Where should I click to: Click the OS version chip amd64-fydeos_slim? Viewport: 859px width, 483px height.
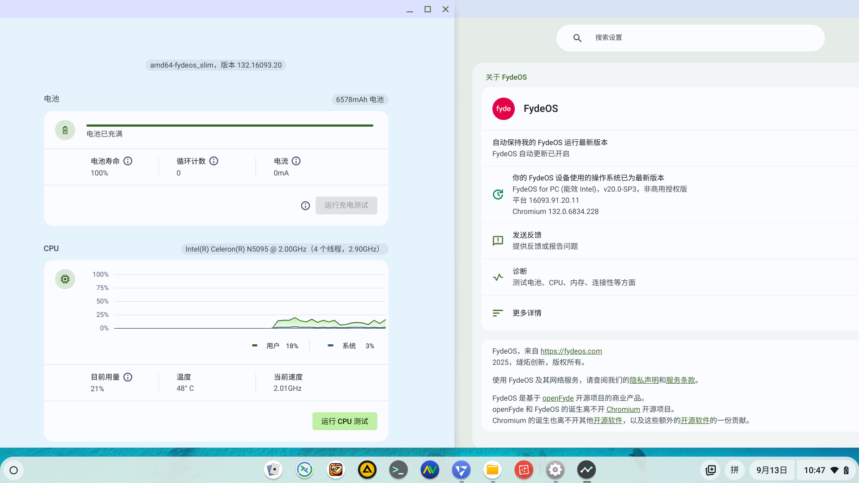pyautogui.click(x=216, y=65)
